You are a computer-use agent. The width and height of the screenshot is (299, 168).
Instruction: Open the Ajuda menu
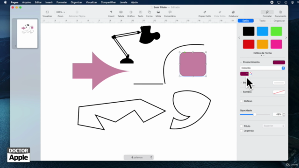tap(134, 2)
